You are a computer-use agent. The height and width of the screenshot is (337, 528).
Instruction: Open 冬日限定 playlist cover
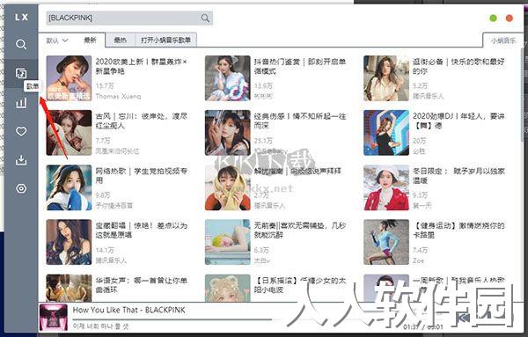click(386, 187)
